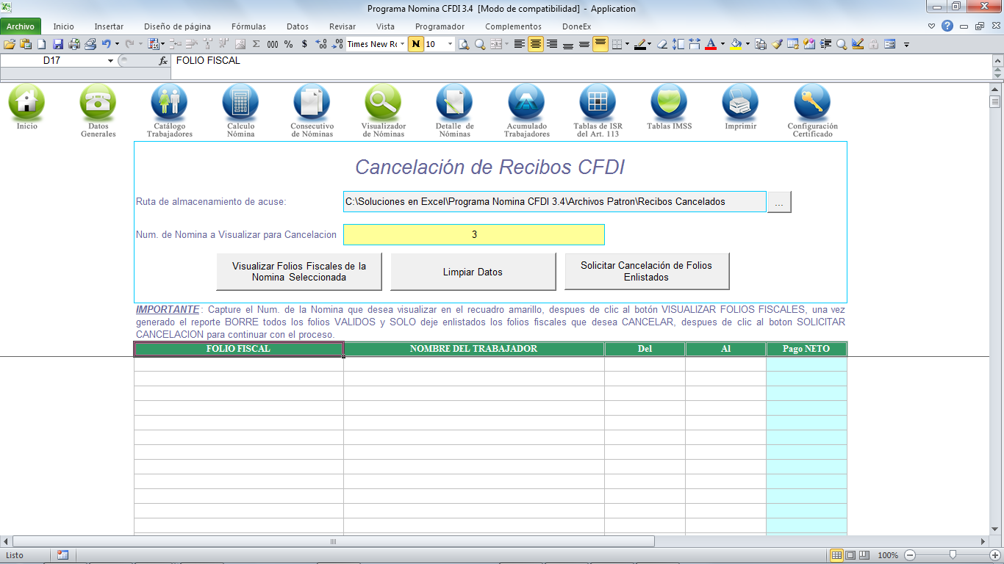1004x564 pixels.
Task: Open the Archivo menu tab
Action: coord(21,26)
